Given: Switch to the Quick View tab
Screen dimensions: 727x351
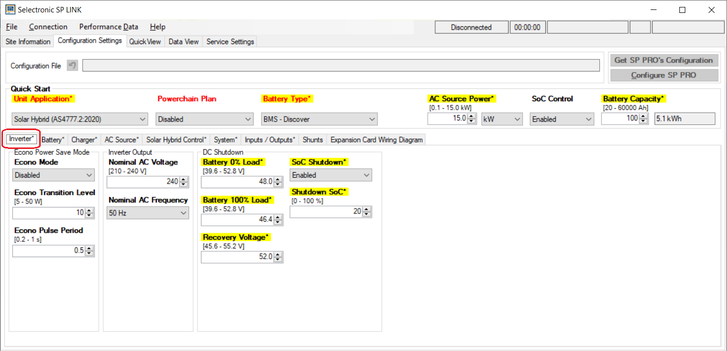Looking at the screenshot, I should pyautogui.click(x=145, y=42).
